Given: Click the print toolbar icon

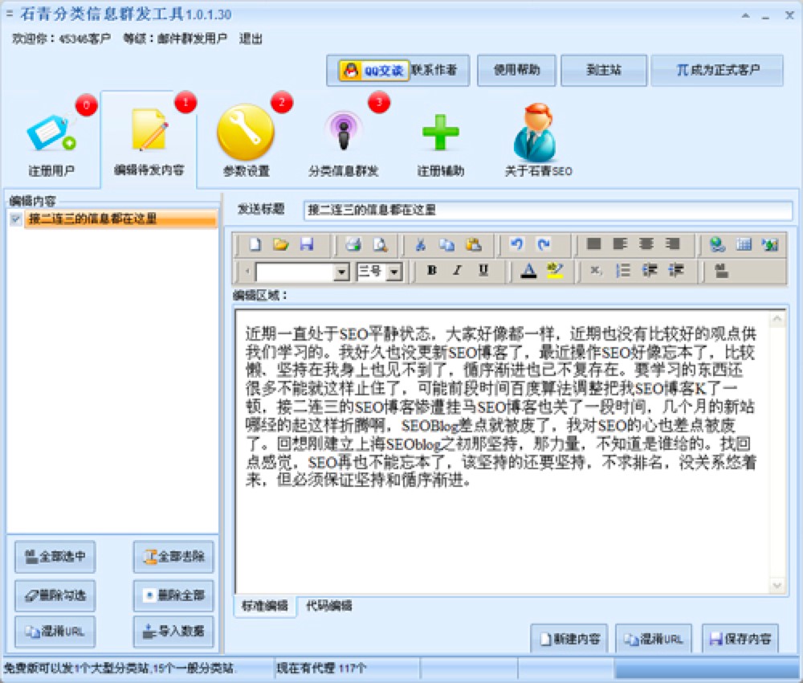Looking at the screenshot, I should (x=353, y=244).
